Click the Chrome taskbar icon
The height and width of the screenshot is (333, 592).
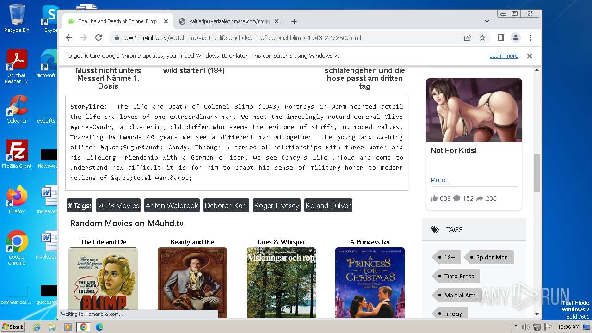click(84, 327)
